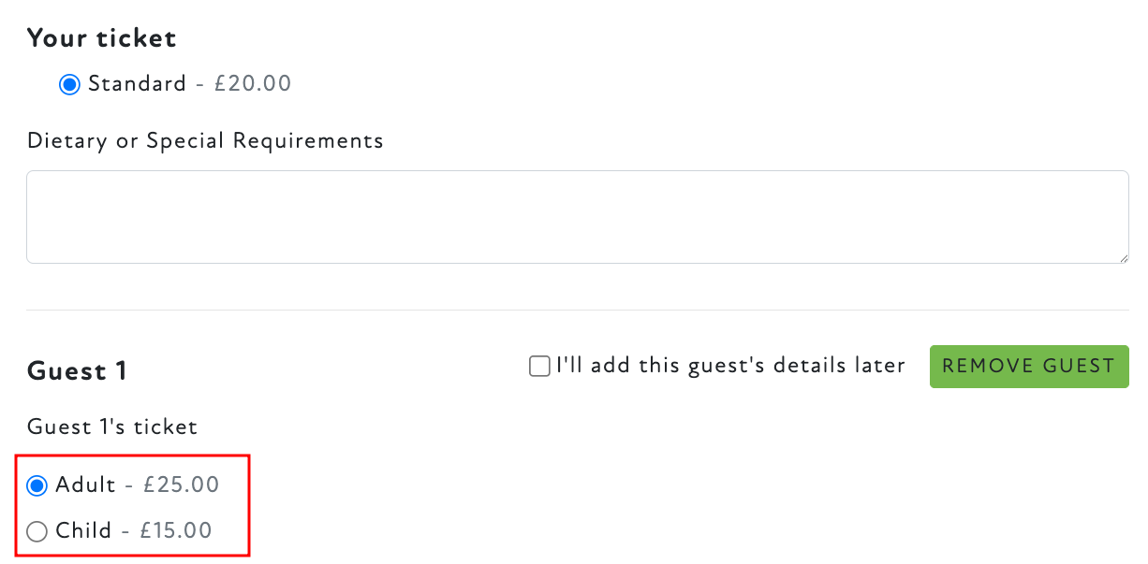Click the hyphen before the £20.00 price
1148x564 pixels.
199,84
